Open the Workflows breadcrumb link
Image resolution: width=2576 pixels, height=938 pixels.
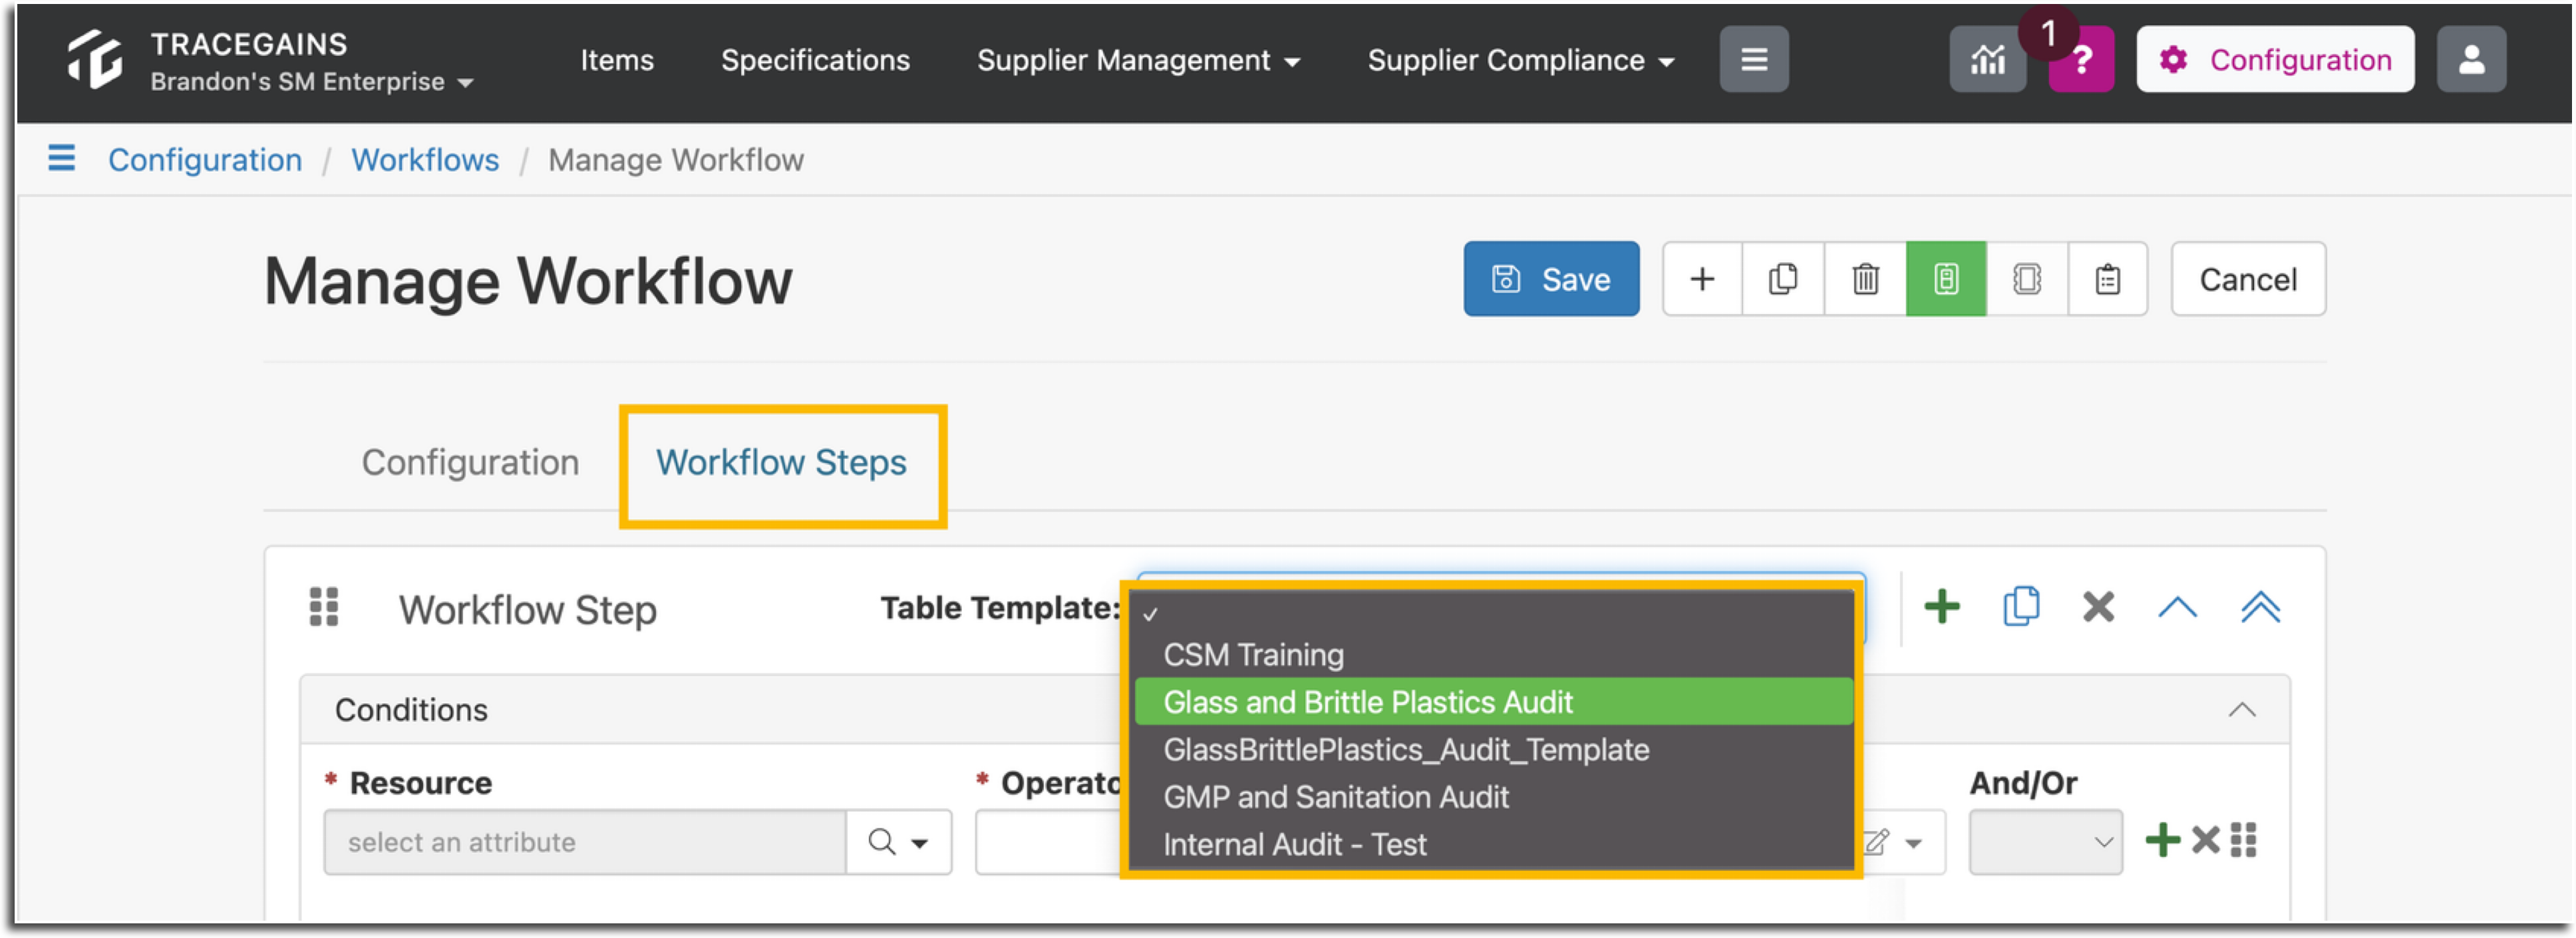point(424,159)
